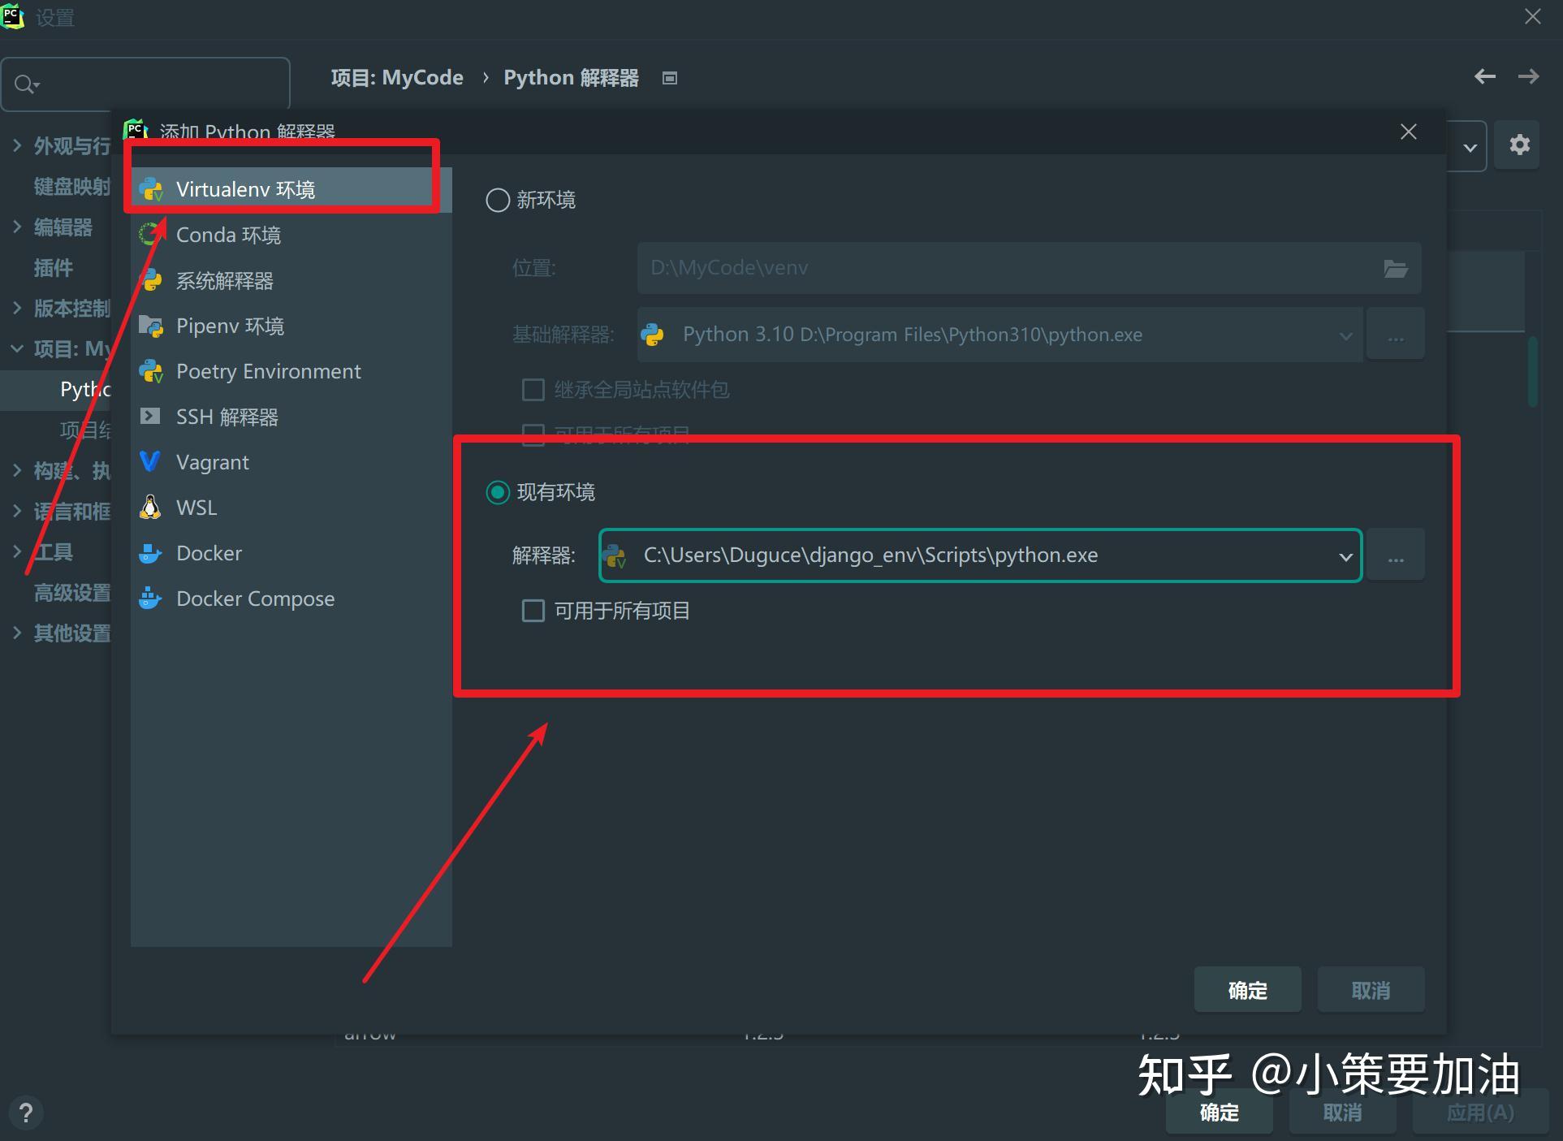Expand the 工具 settings tree node
Screen dimensions: 1563x1141
tap(17, 551)
